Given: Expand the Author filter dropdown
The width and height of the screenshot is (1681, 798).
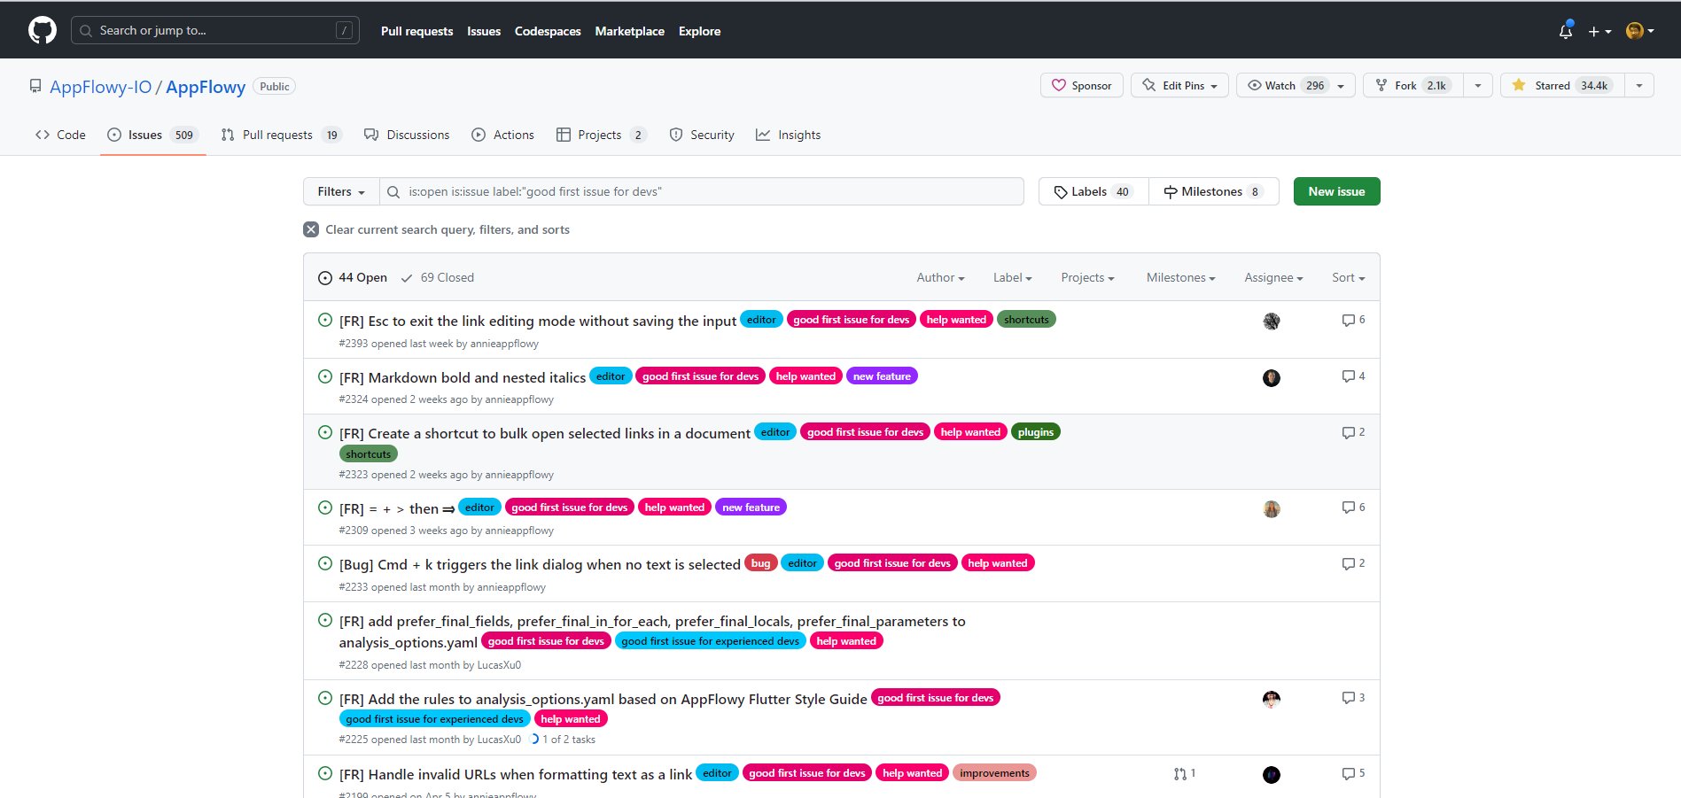Looking at the screenshot, I should (x=940, y=277).
